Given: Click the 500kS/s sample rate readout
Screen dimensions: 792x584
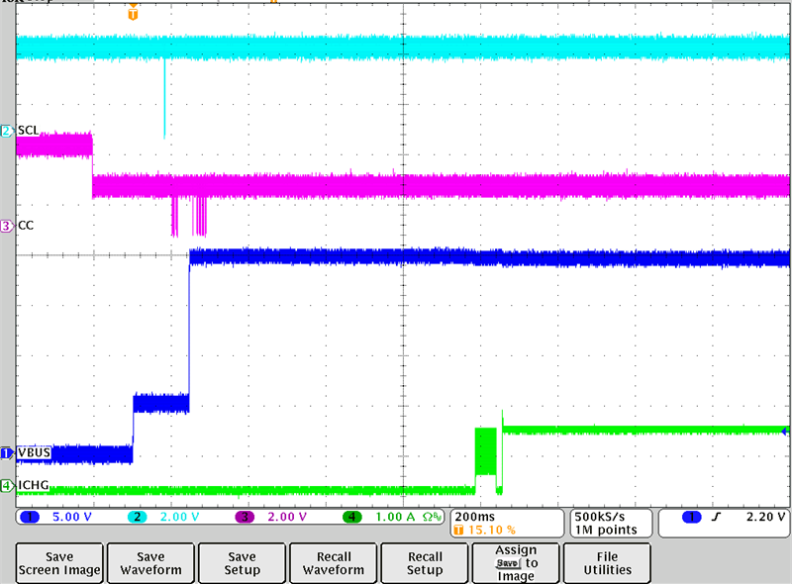Looking at the screenshot, I should (x=608, y=523).
